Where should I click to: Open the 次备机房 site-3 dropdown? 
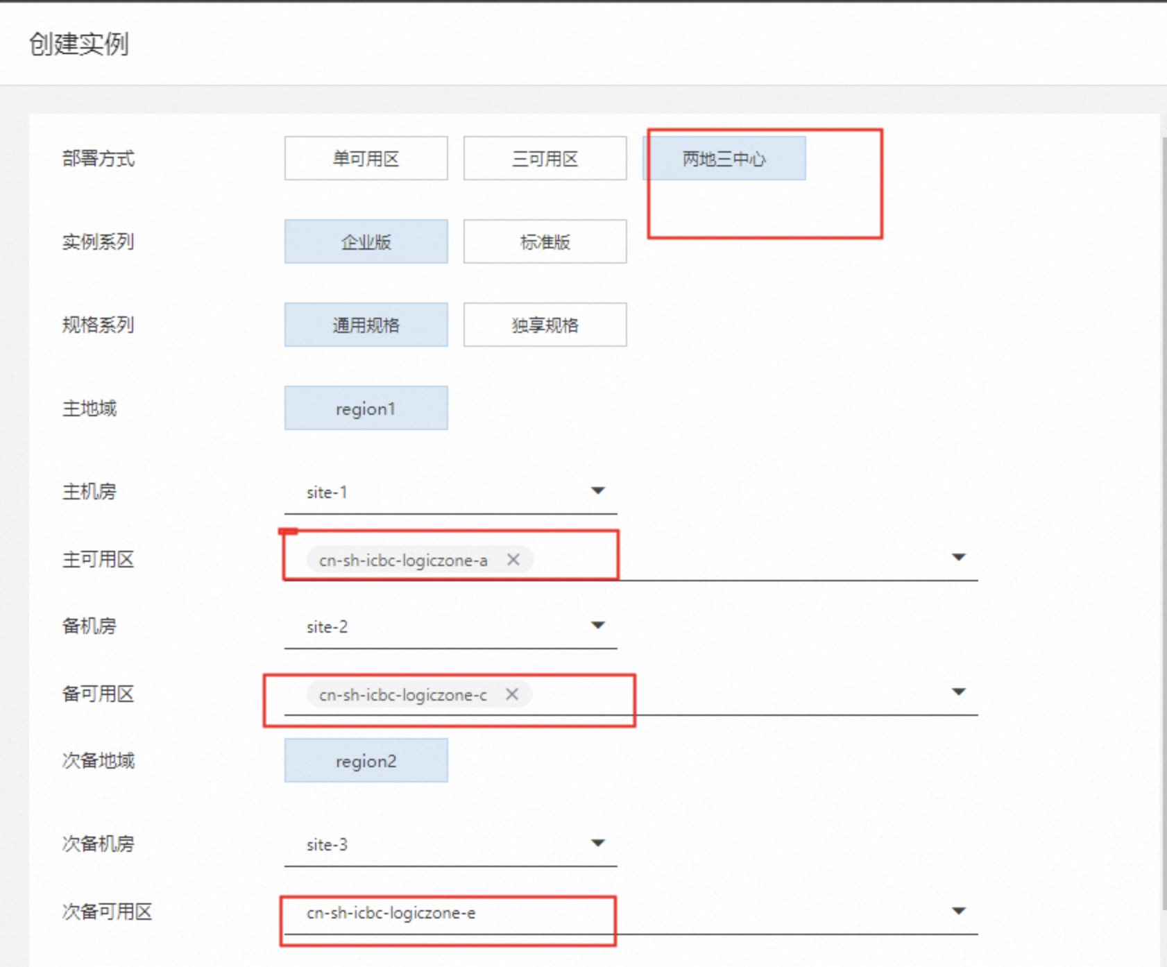coord(450,845)
